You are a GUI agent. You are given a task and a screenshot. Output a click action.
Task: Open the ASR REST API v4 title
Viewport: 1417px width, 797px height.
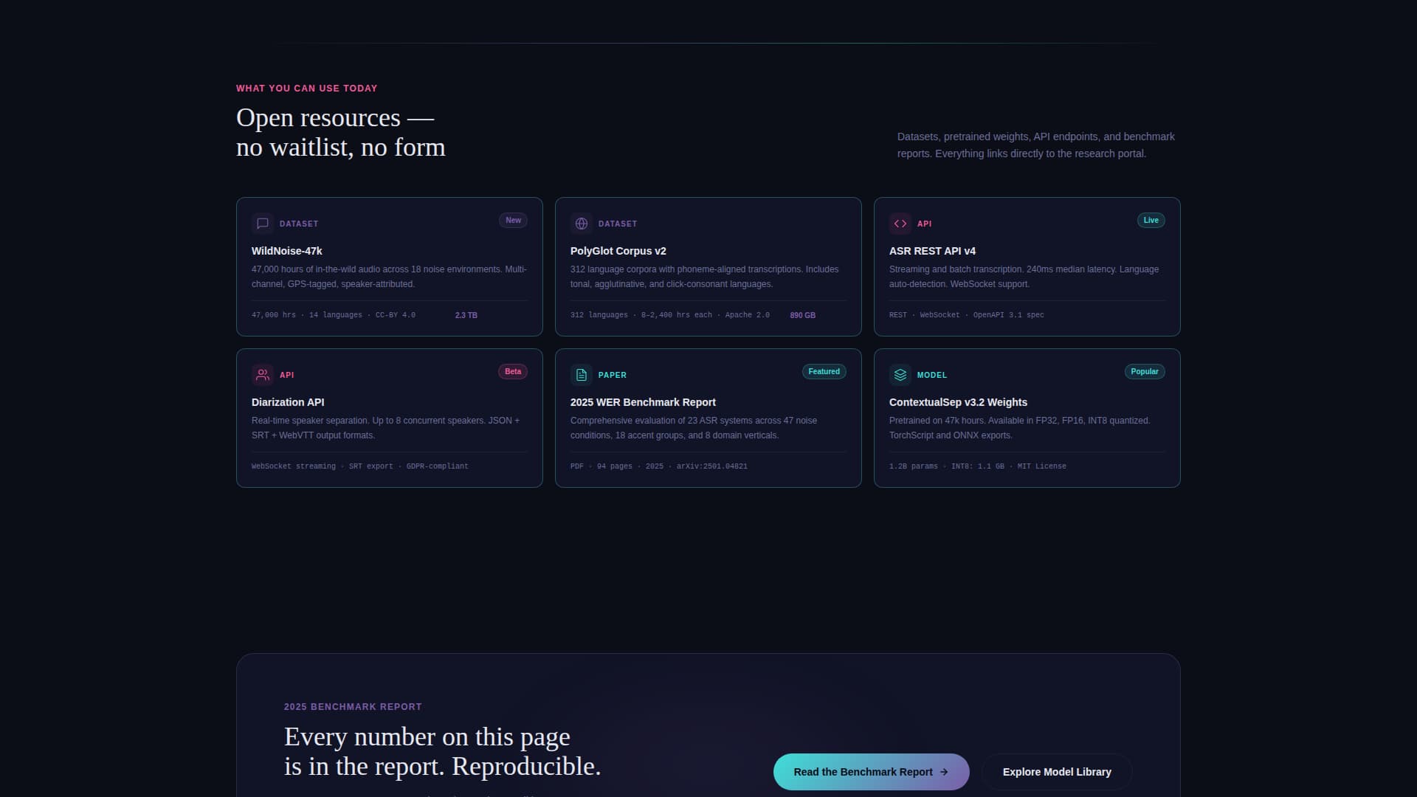point(932,251)
